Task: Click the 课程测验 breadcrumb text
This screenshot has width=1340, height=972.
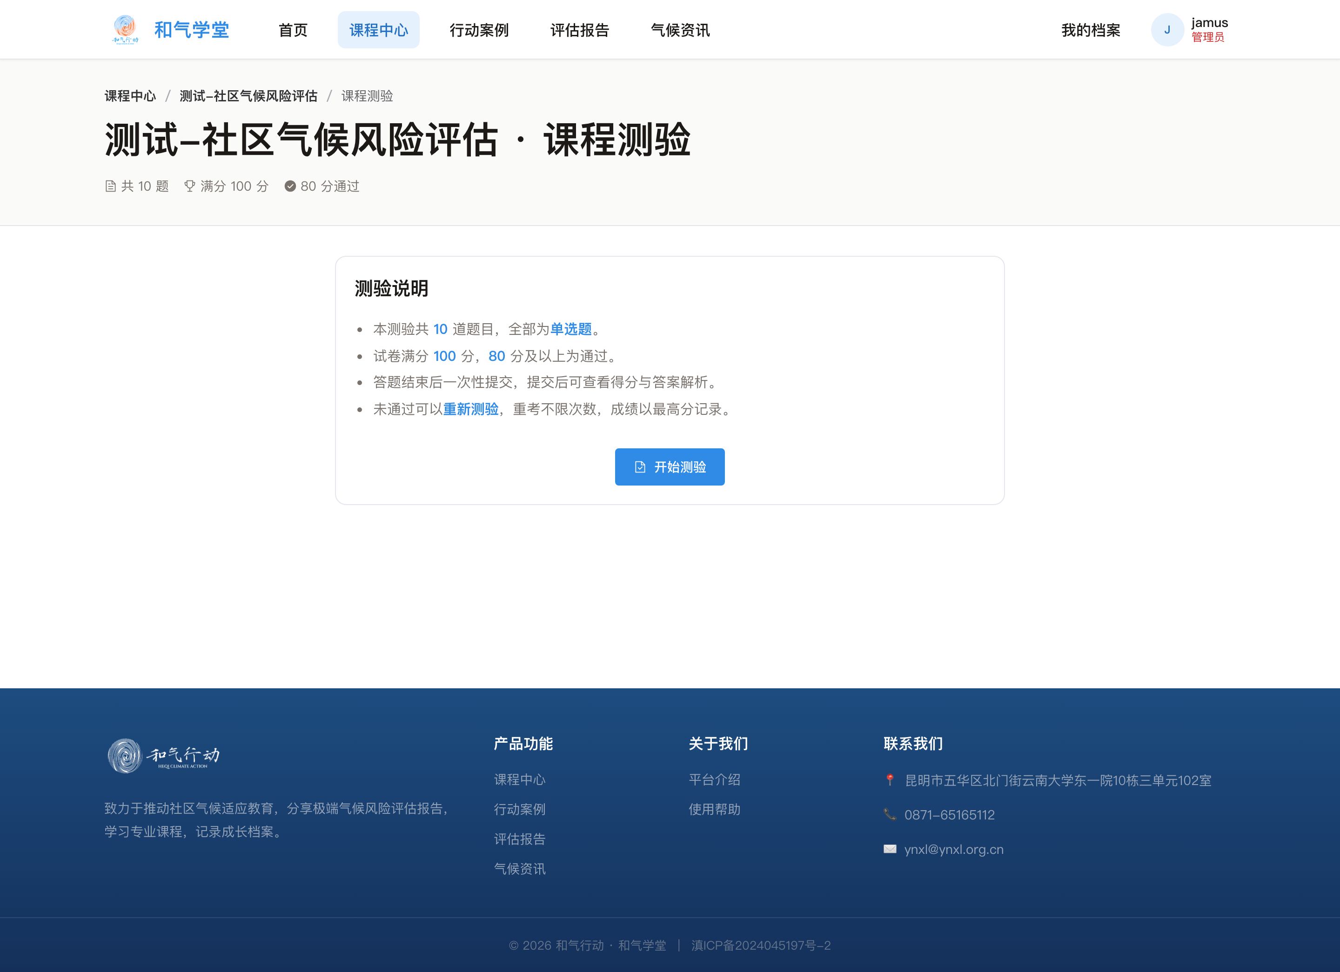Action: coord(368,96)
